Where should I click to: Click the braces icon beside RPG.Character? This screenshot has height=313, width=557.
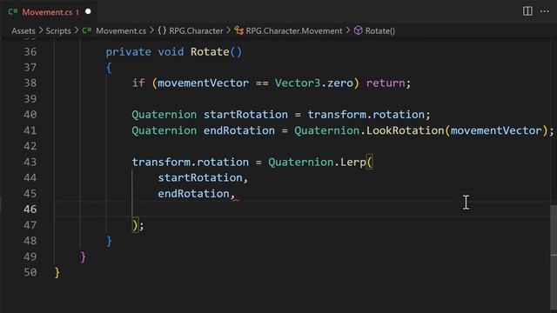tap(162, 31)
